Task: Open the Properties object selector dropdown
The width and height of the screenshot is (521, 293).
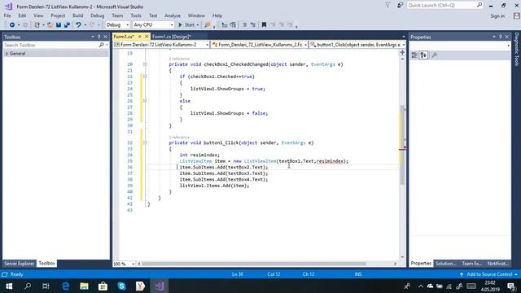Action: click(x=508, y=46)
